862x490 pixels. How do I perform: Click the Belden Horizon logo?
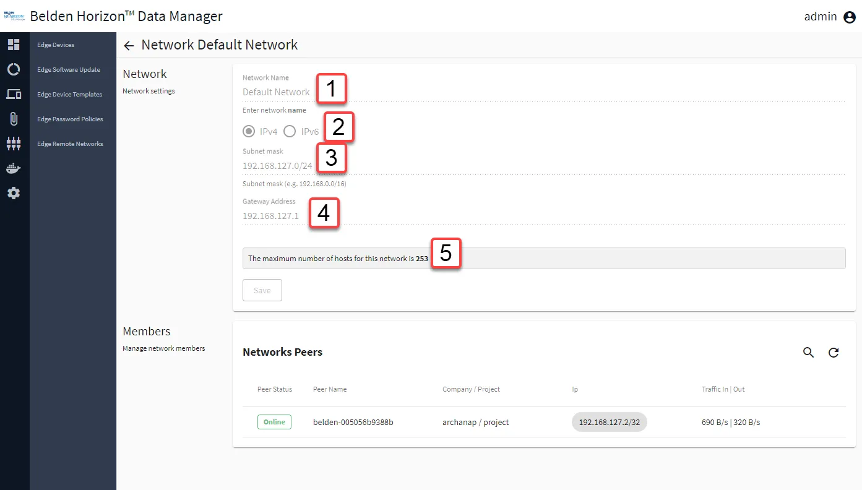coord(14,17)
